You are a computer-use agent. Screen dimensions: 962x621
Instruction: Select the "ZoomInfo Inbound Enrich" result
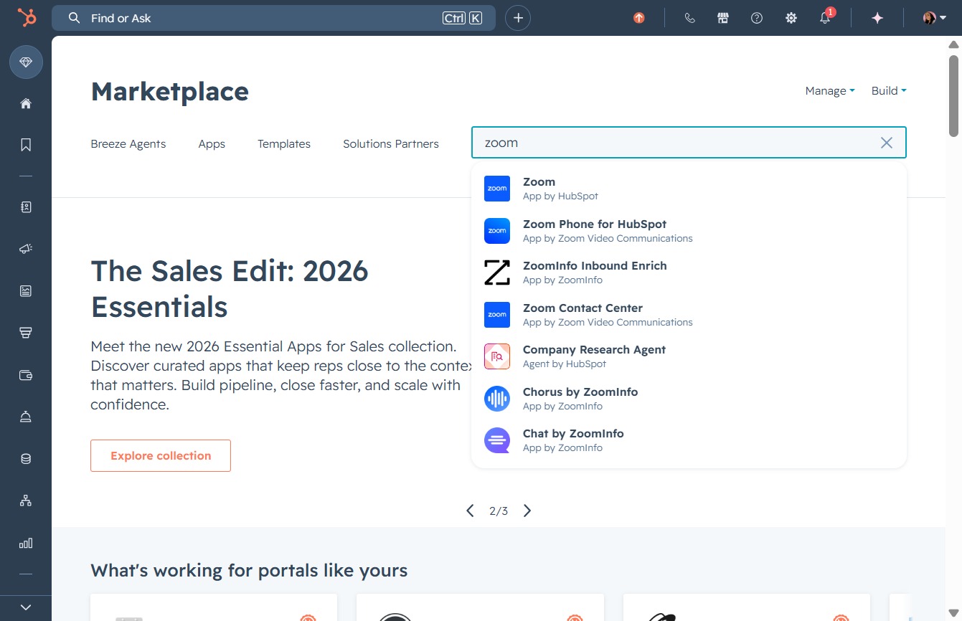click(x=689, y=272)
